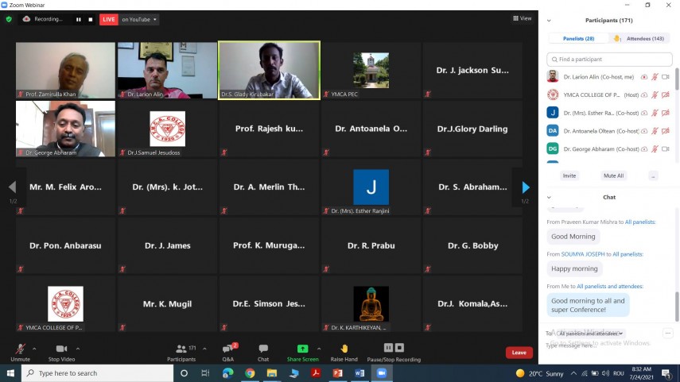The width and height of the screenshot is (680, 382).
Task: Open Word from taskbar
Action: tap(359, 373)
